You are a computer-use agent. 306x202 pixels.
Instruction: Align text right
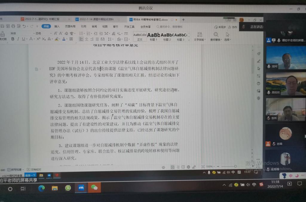tap(92, 39)
